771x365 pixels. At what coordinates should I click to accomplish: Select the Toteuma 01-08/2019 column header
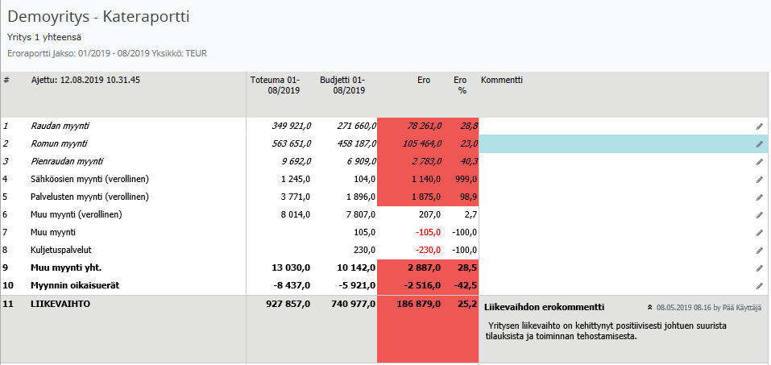click(x=275, y=85)
